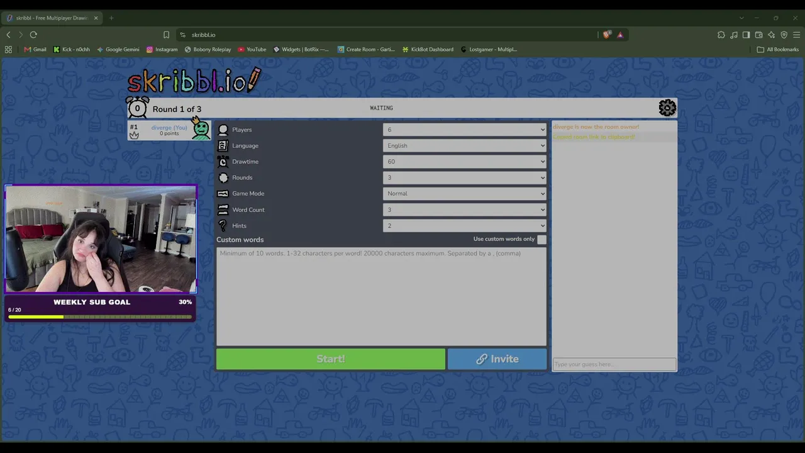Open the Brave VPN shield icon

(784, 35)
